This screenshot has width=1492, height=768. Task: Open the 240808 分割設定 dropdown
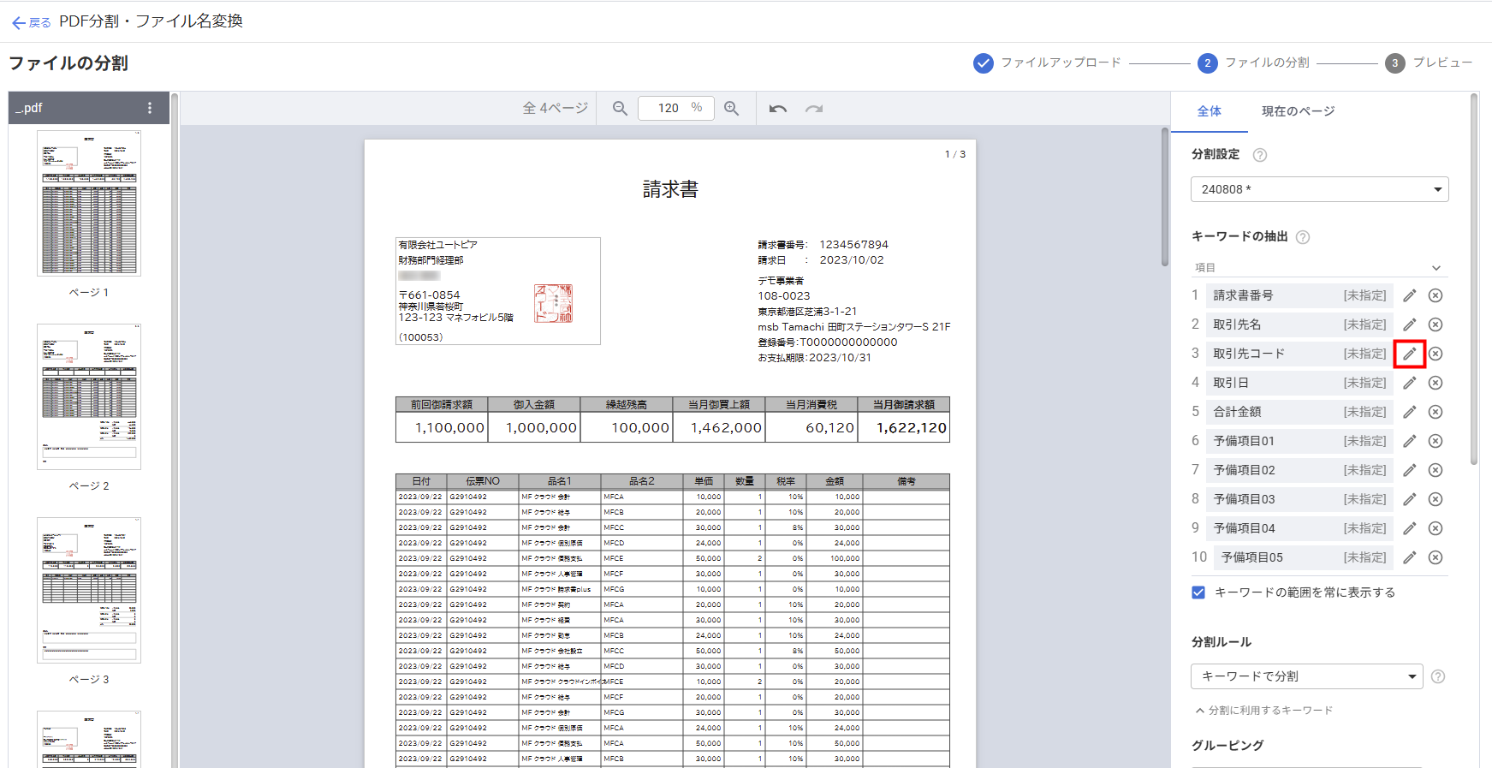coord(1319,189)
